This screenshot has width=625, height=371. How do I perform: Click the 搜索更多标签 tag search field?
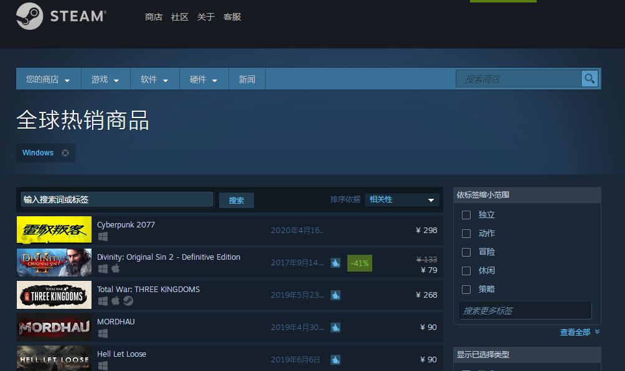click(x=525, y=311)
